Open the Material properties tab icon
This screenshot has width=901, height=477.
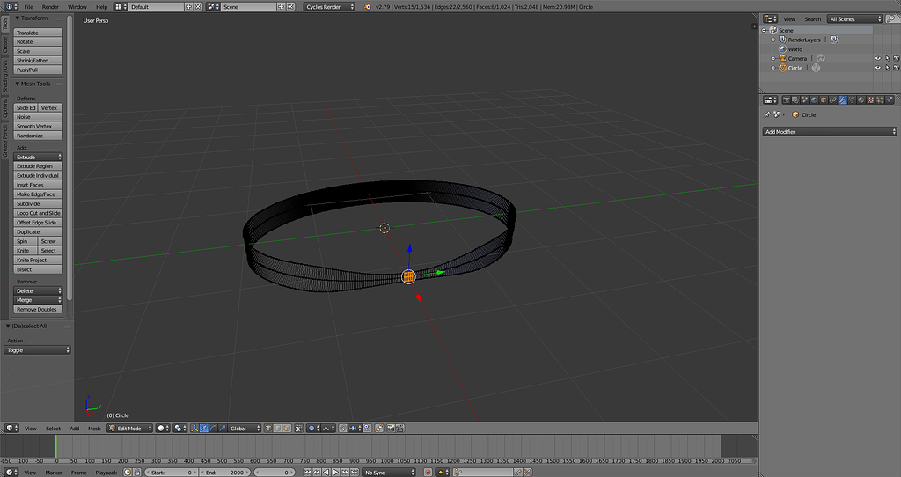[x=861, y=100]
